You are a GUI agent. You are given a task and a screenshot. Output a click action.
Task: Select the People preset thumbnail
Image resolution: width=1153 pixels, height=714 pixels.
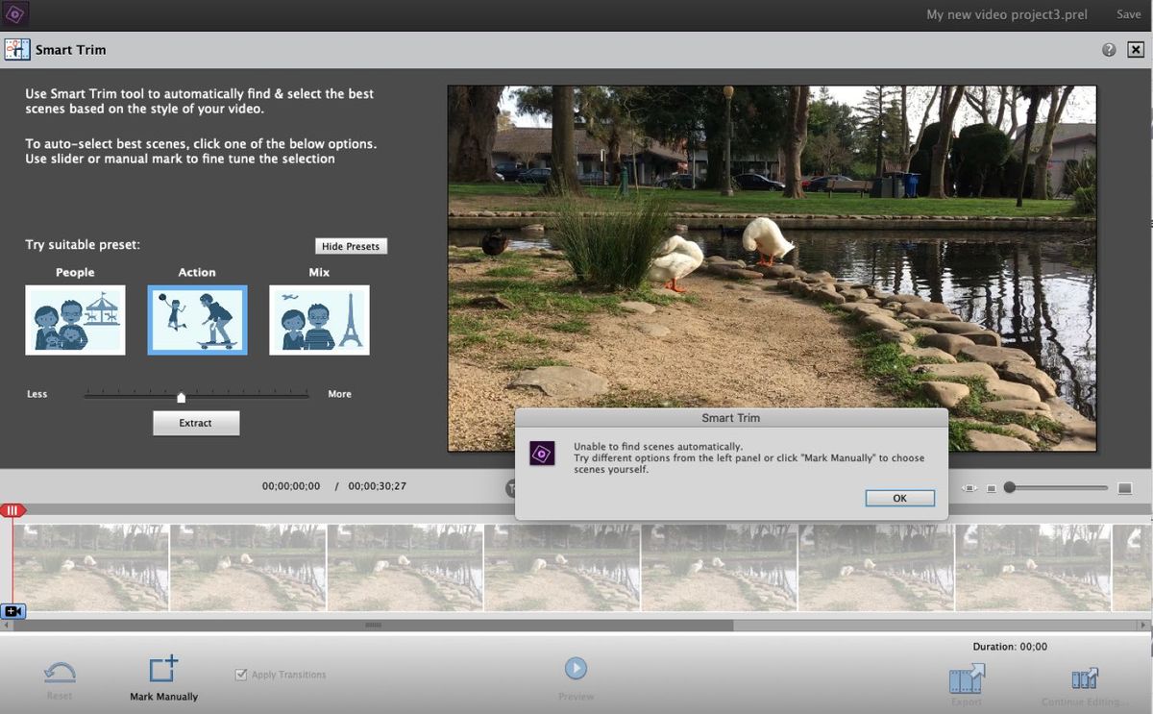75,320
